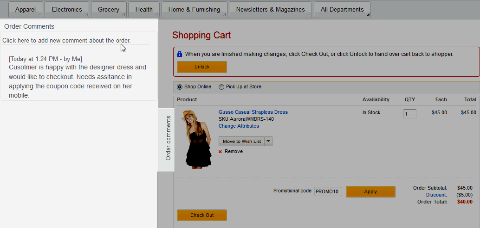Image resolution: width=480 pixels, height=228 pixels.
Task: Open the Home & Furnishing department menu
Action: (194, 10)
